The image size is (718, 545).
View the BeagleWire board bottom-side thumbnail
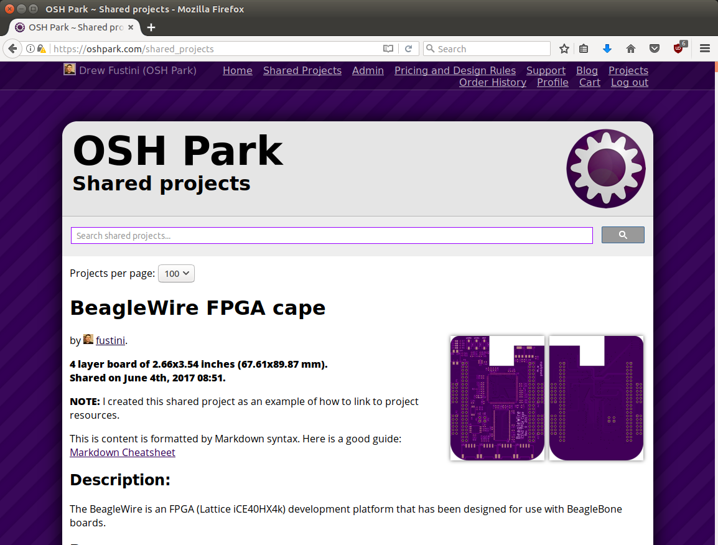596,398
